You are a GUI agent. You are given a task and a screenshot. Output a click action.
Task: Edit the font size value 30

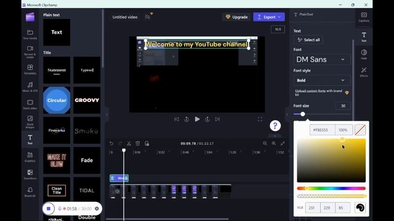pyautogui.click(x=343, y=106)
